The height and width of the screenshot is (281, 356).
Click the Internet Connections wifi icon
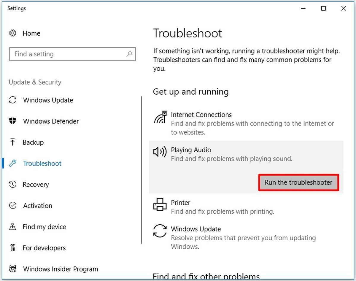coord(160,118)
